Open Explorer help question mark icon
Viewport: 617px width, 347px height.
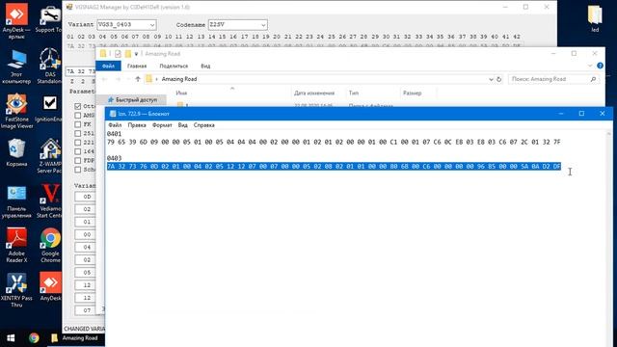coord(600,66)
